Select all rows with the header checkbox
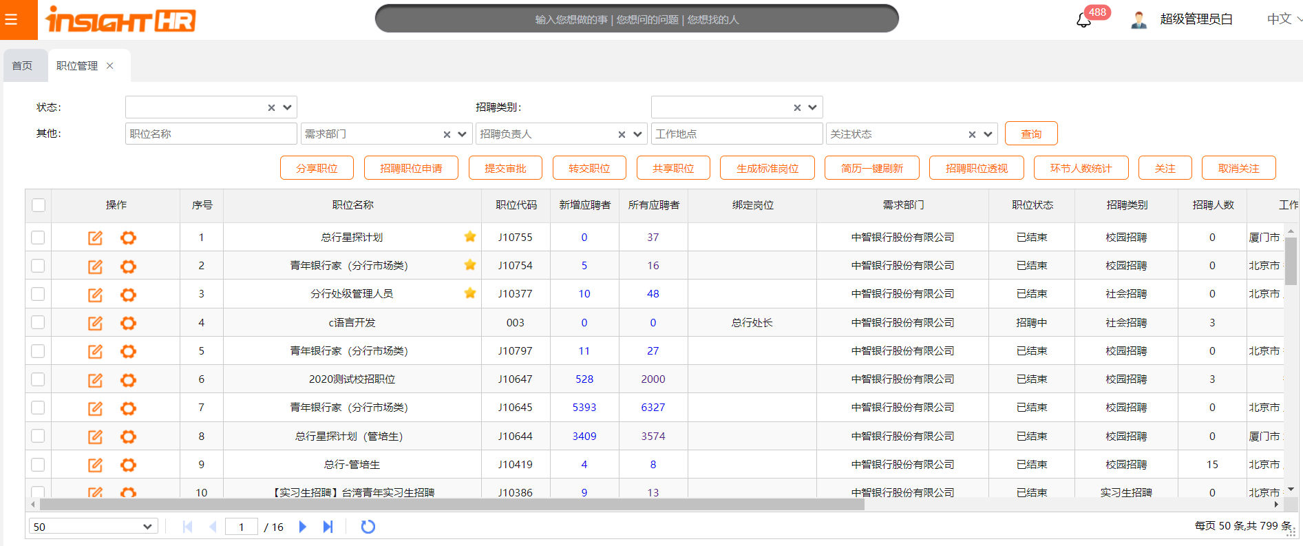The height and width of the screenshot is (546, 1303). tap(39, 205)
